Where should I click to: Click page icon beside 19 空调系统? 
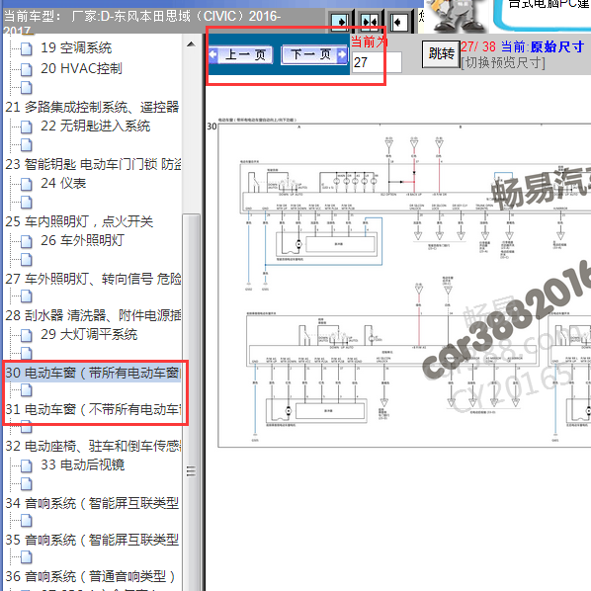(x=26, y=48)
